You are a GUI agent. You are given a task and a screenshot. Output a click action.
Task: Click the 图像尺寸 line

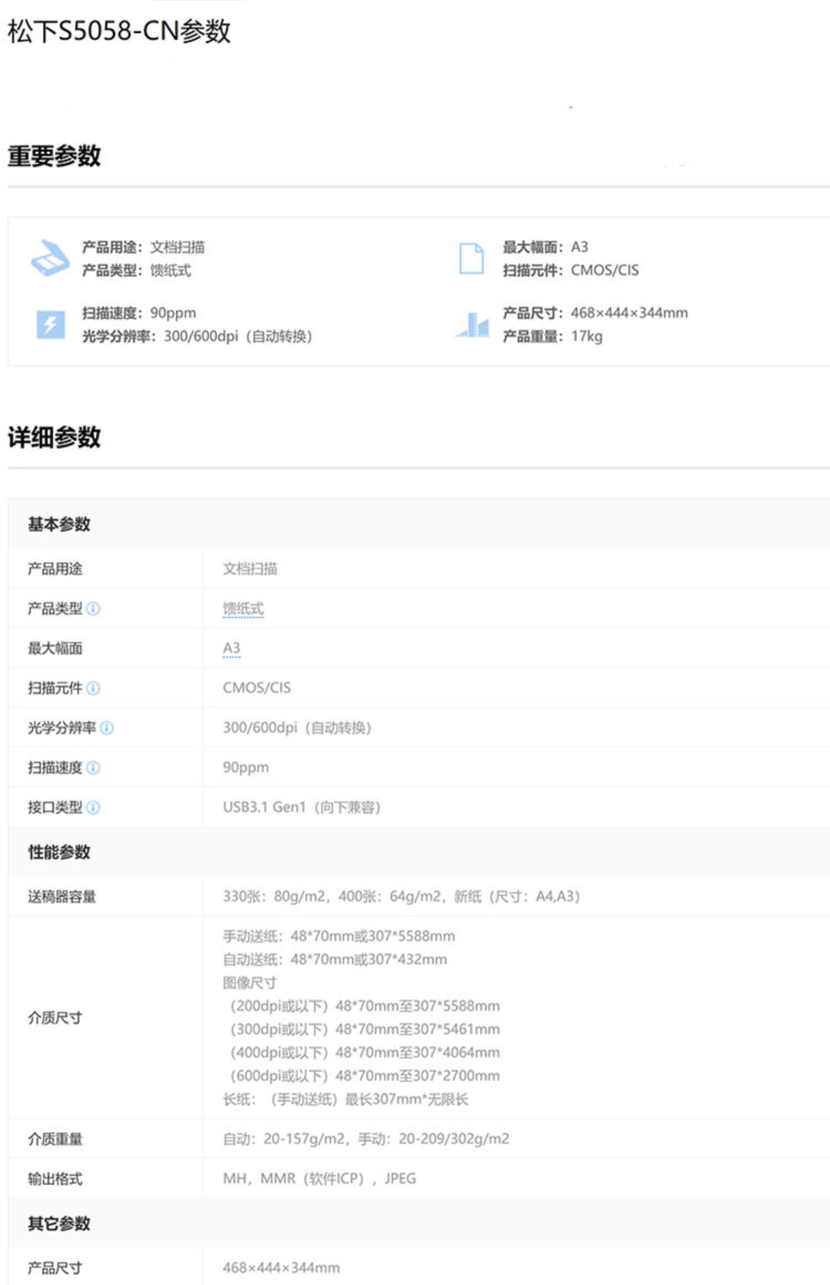click(250, 982)
